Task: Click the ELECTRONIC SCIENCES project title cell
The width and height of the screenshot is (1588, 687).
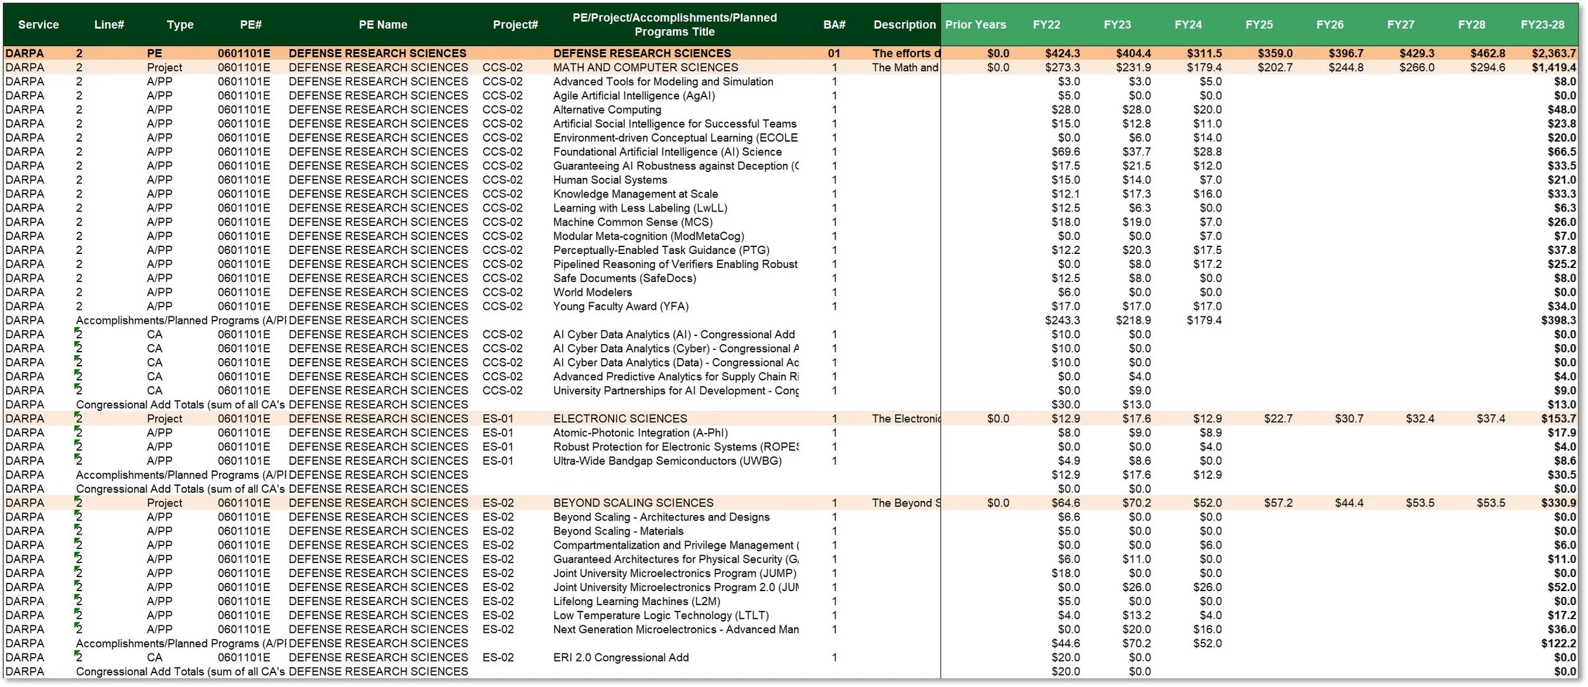Action: pyautogui.click(x=619, y=418)
